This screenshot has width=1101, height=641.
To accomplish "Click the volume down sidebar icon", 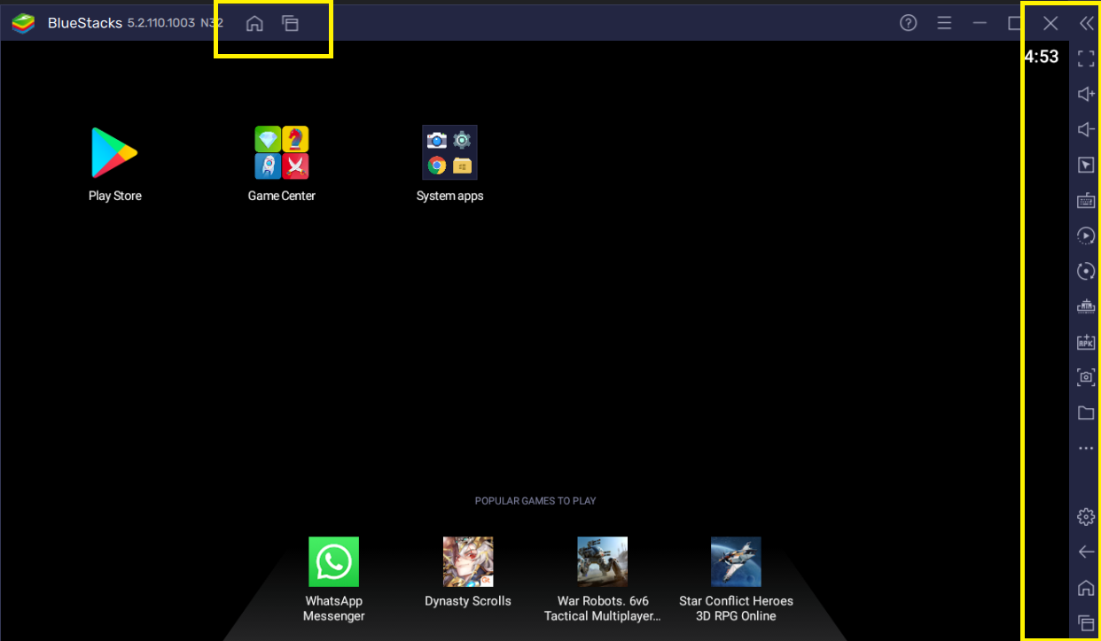I will pyautogui.click(x=1085, y=130).
